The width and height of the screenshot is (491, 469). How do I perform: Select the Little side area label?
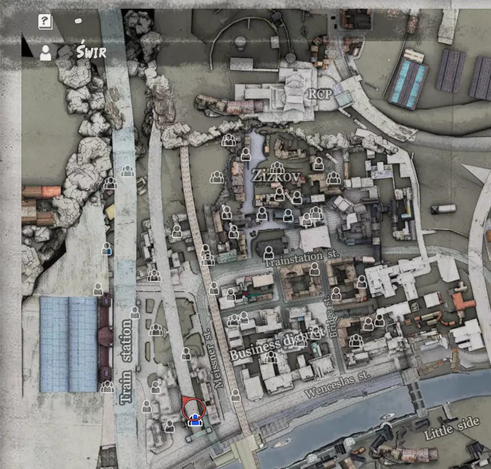(x=451, y=428)
